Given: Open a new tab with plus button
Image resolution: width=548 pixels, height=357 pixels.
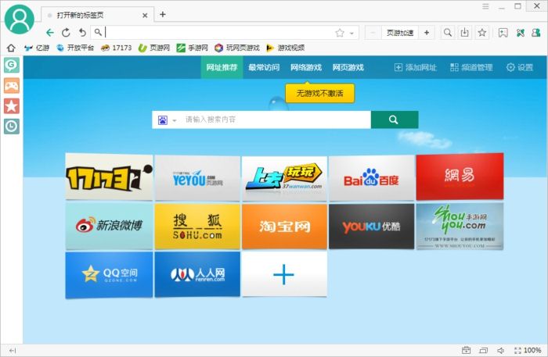Looking at the screenshot, I should click(163, 14).
